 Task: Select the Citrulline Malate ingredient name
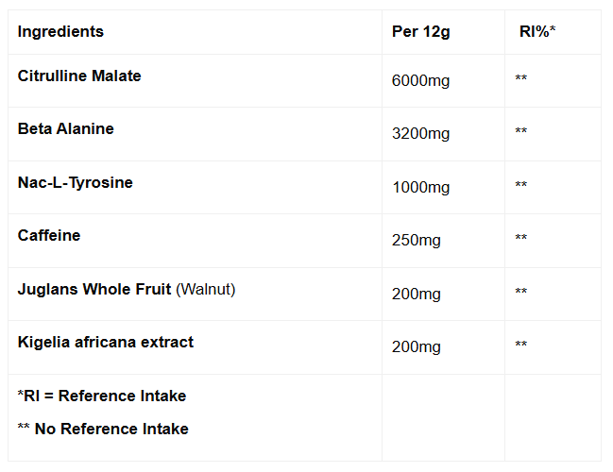tap(79, 76)
